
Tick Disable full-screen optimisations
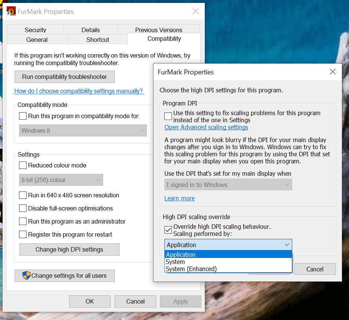tap(23, 208)
